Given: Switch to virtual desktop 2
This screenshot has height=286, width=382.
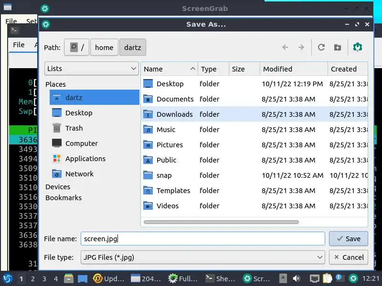Looking at the screenshot, I should point(32,279).
